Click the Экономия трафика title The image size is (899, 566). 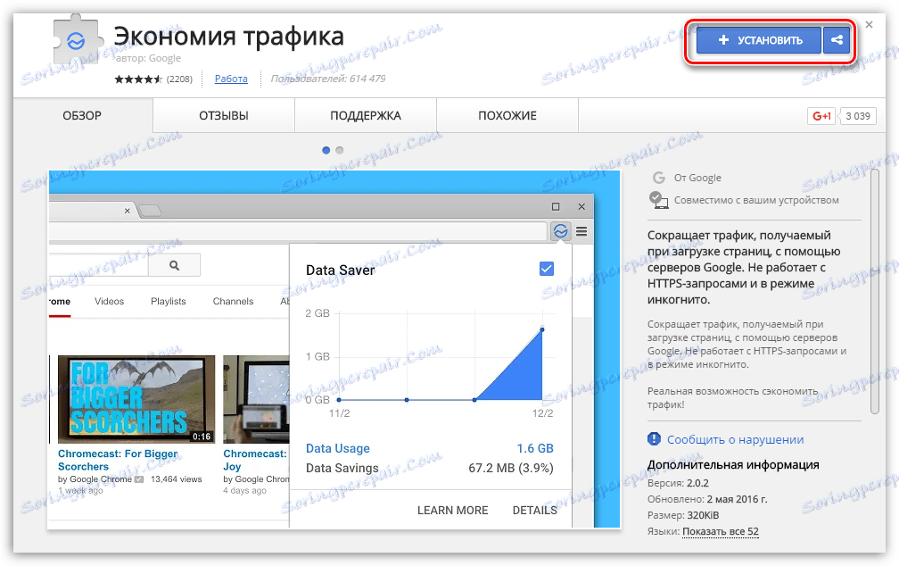click(228, 37)
